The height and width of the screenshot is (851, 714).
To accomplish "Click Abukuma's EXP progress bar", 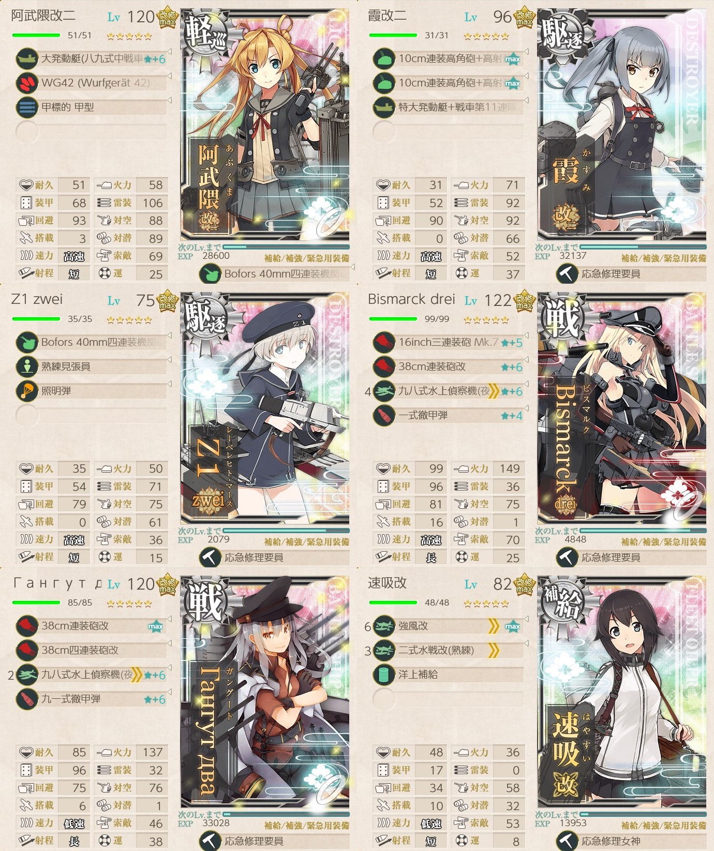I will click(286, 247).
